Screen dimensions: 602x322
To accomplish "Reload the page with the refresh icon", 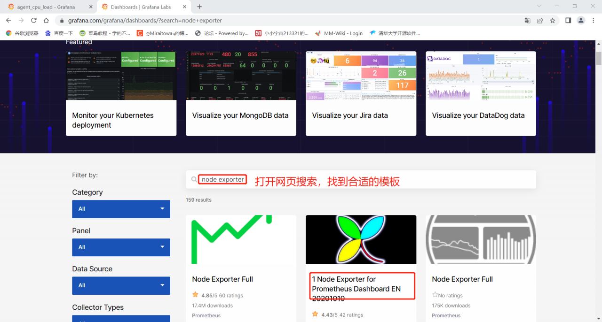I will pyautogui.click(x=34, y=21).
